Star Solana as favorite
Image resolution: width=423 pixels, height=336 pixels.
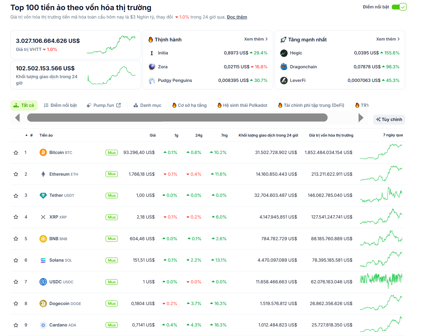click(16, 260)
